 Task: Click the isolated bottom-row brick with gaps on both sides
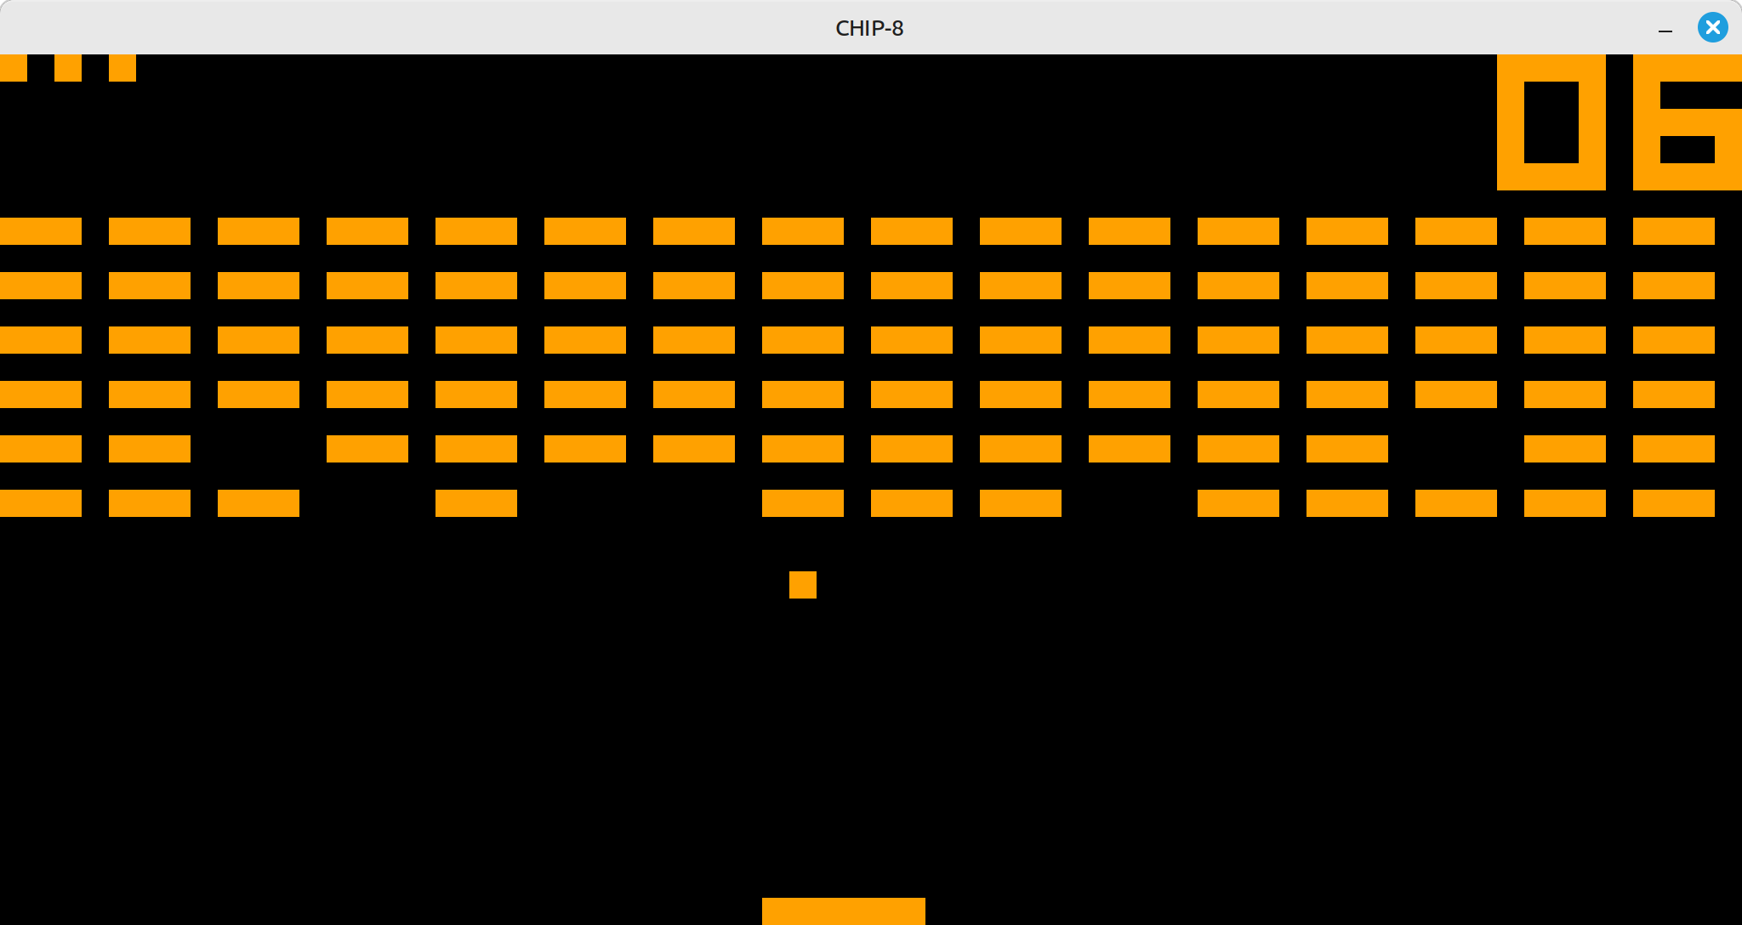tap(476, 503)
